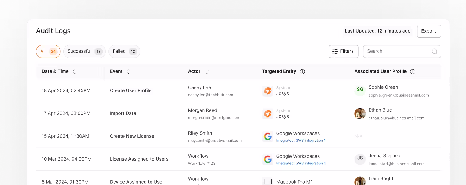Open Associated User Profile info icon
Viewport: 466px width, 185px height.
[x=413, y=72]
